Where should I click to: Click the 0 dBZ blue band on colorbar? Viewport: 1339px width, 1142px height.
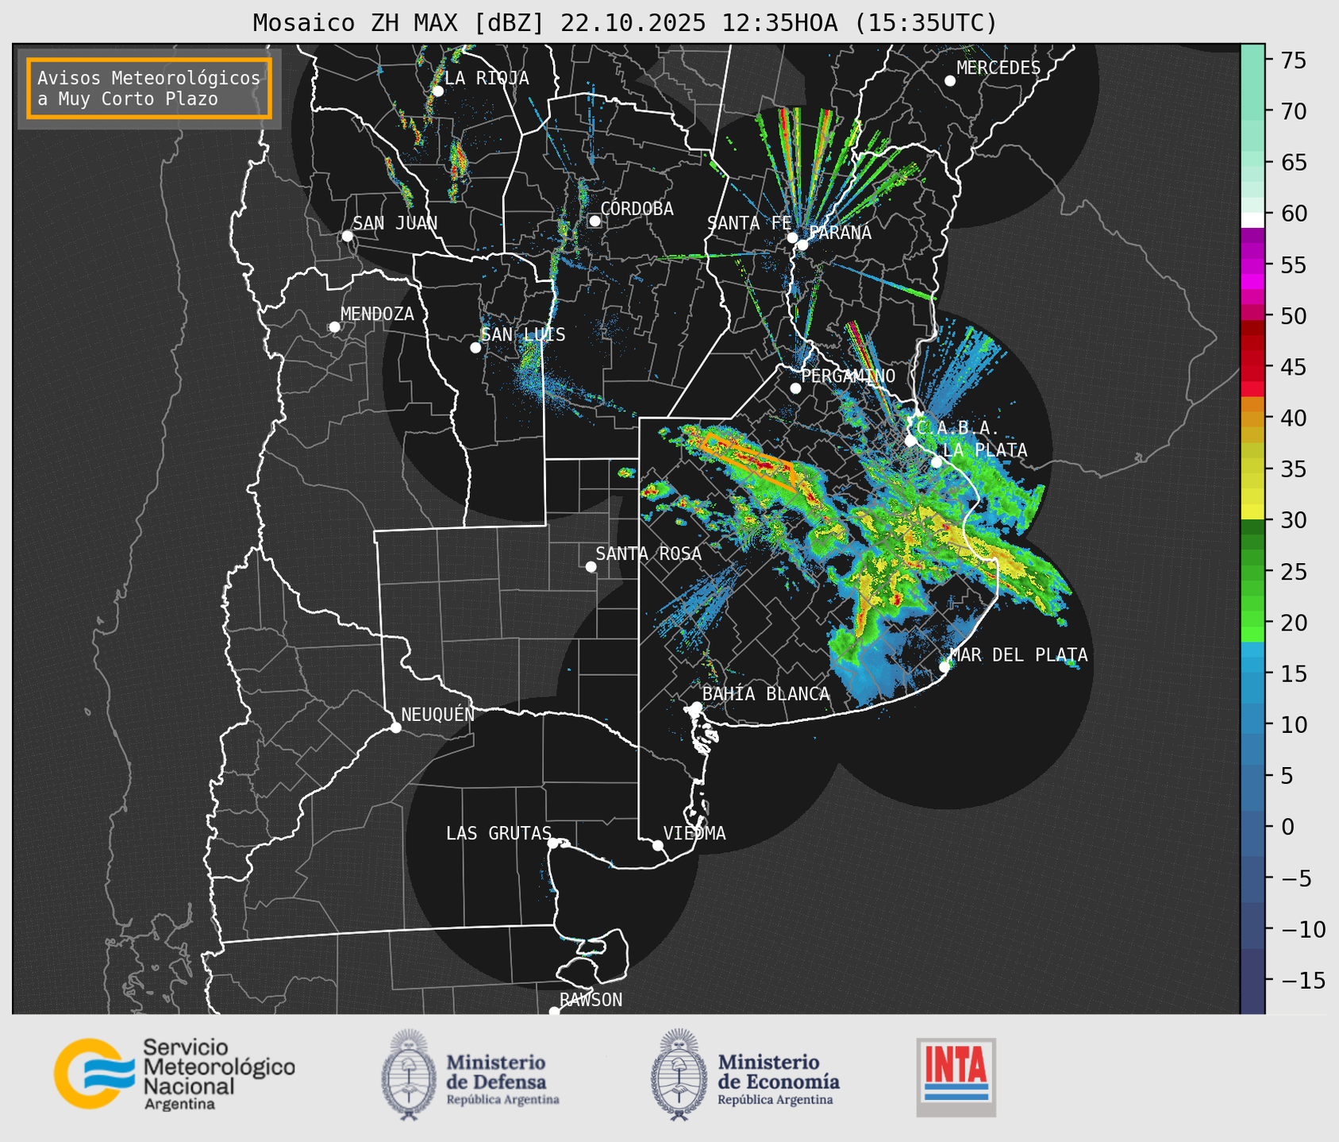tap(1252, 828)
